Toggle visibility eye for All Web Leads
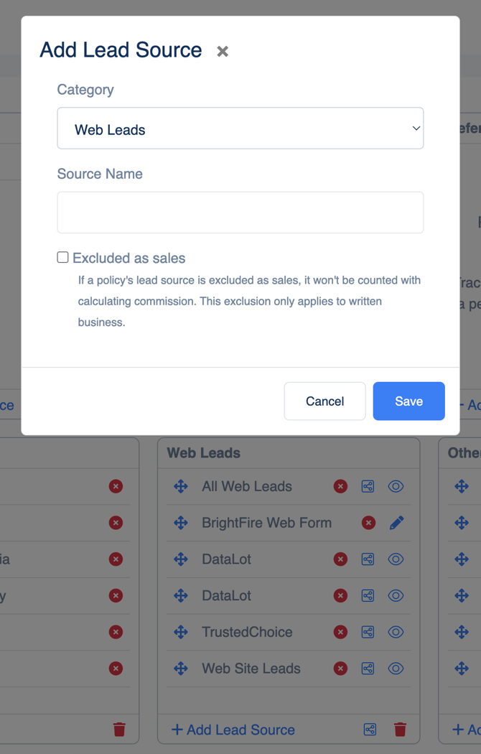The height and width of the screenshot is (754, 481). pyautogui.click(x=396, y=486)
